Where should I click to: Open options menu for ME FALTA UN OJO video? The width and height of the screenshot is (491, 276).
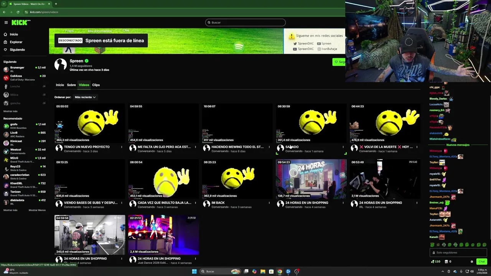(x=196, y=147)
